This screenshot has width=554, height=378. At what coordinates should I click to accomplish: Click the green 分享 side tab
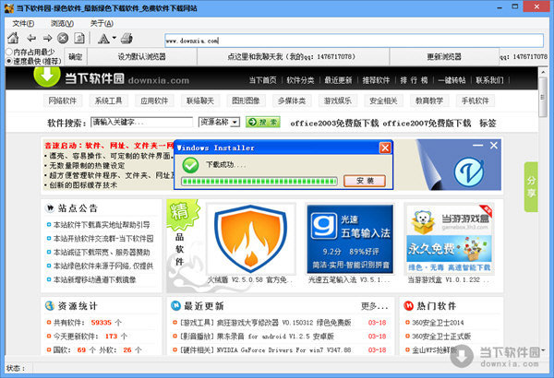click(x=531, y=187)
